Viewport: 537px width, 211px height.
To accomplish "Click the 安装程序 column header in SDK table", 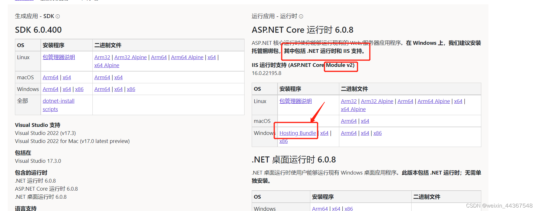I will tap(53, 45).
